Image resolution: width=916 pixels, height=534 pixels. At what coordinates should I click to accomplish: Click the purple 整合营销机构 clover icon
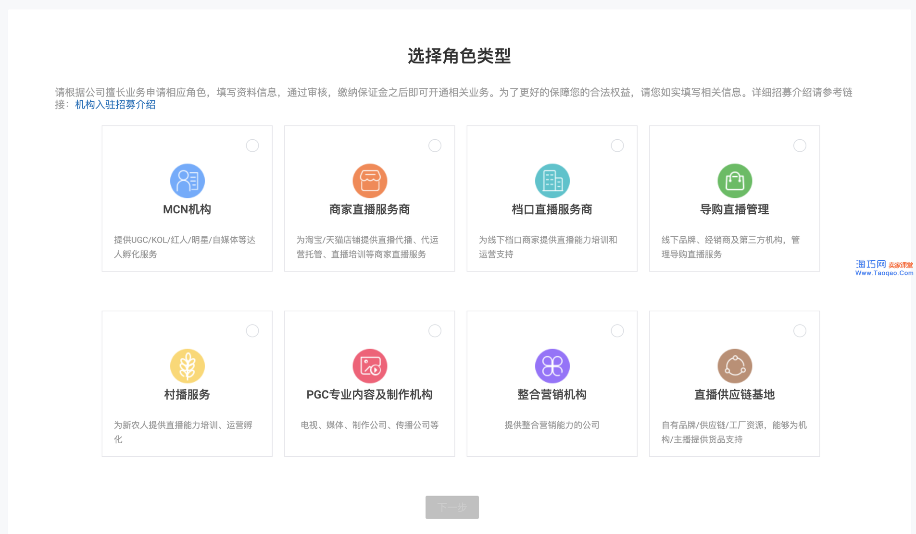[x=552, y=366]
